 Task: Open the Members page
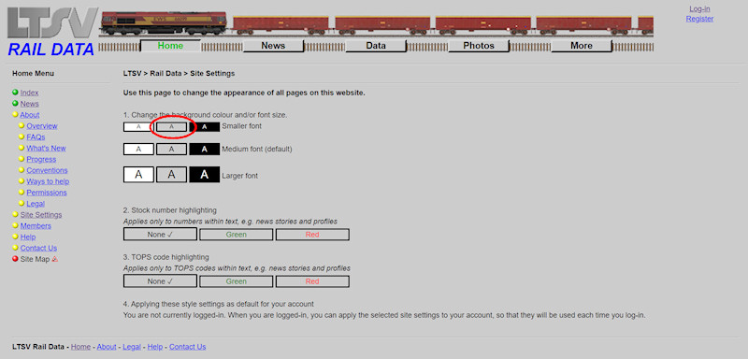coord(36,226)
